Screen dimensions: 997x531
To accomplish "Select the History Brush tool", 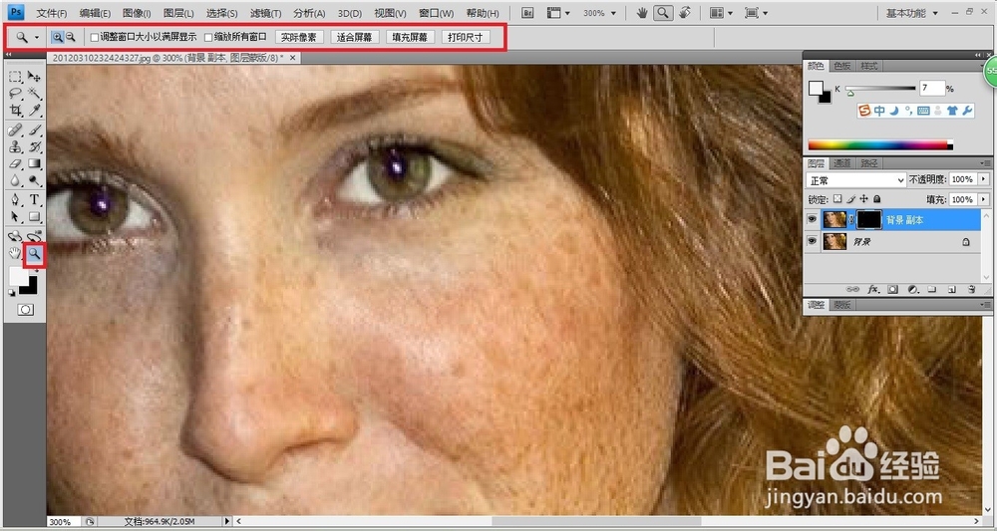I will coord(34,147).
